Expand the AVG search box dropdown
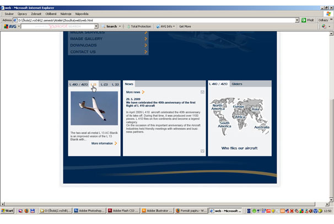Screen dimensions: 334x224 tap(96, 26)
